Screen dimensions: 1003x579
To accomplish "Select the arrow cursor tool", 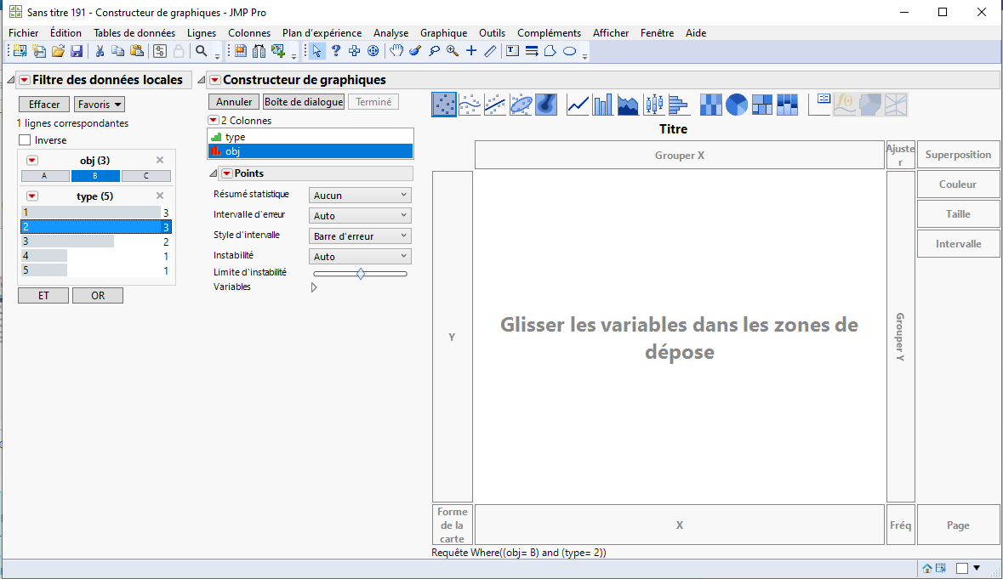I will [x=316, y=51].
